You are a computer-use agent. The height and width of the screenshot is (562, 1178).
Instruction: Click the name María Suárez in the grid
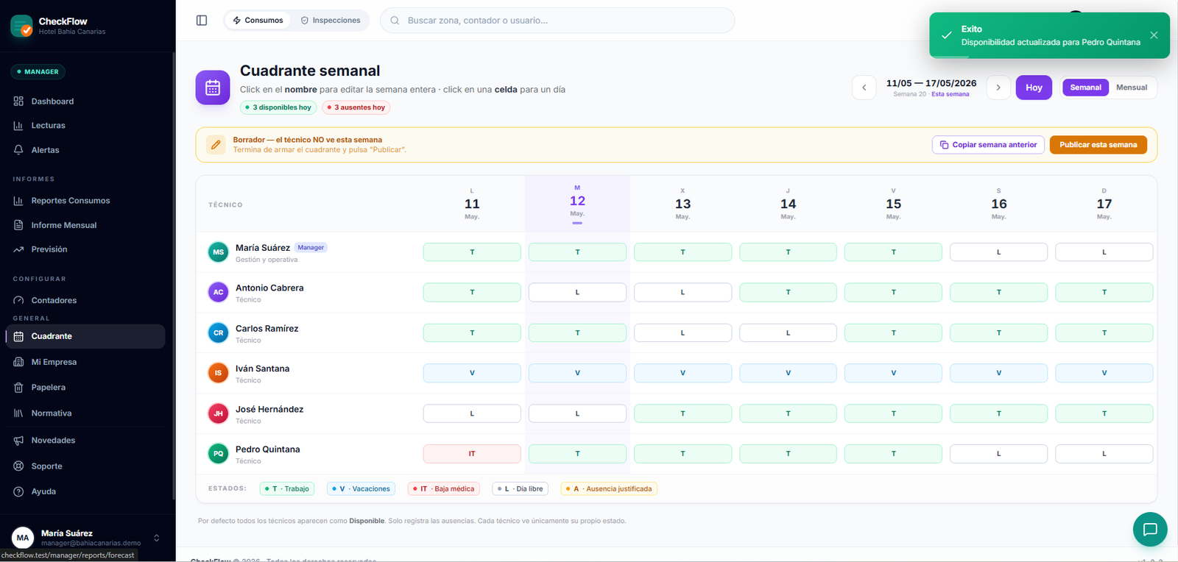[x=263, y=248]
